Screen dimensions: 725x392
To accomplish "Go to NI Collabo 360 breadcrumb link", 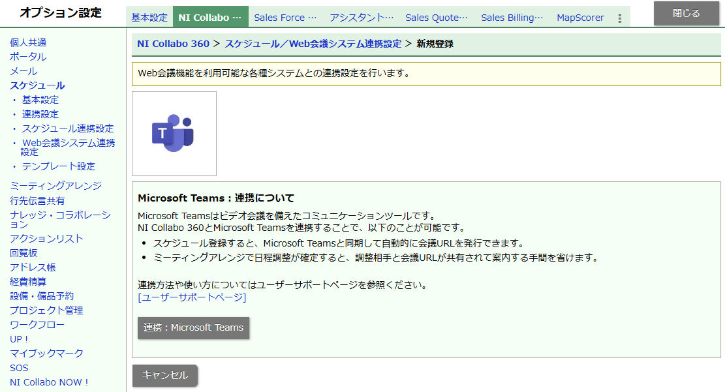I will [174, 44].
